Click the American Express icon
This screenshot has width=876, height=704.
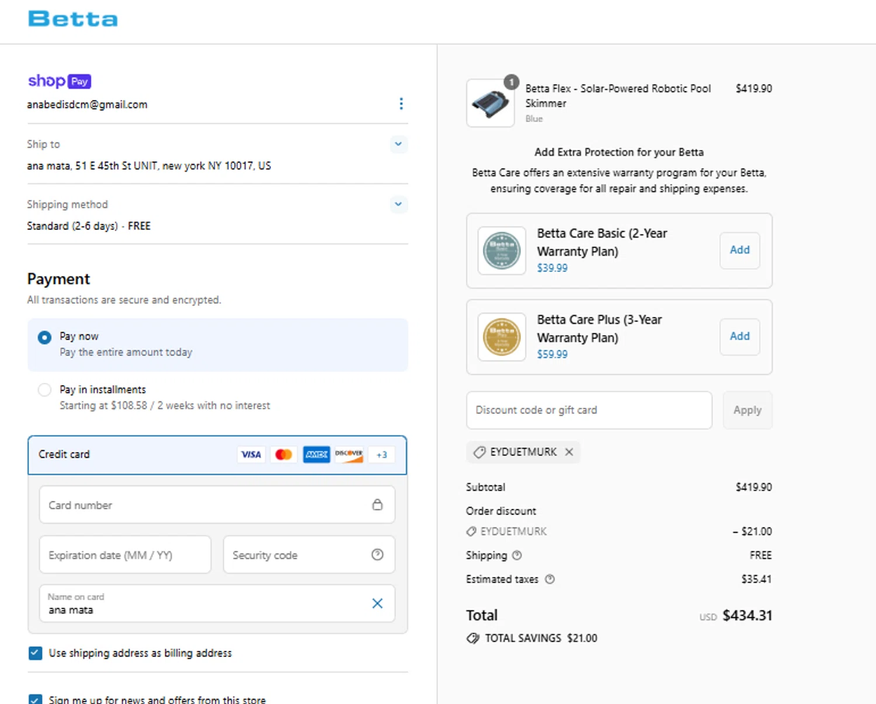317,455
